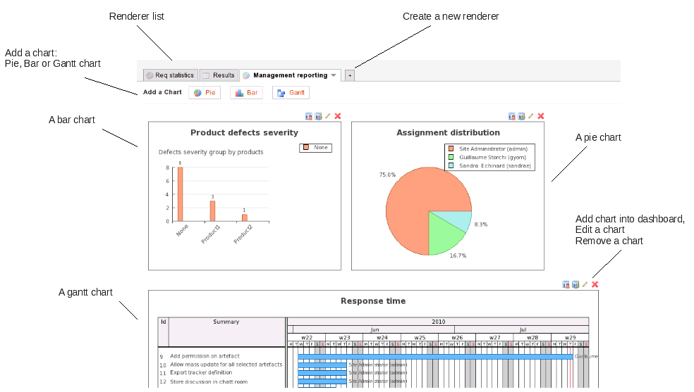This screenshot has width=694, height=392.
Task: Click the Add a Chart label
Action: [x=162, y=92]
